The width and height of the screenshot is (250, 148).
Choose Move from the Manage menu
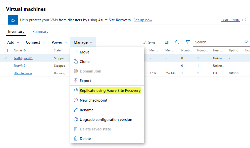(107, 52)
